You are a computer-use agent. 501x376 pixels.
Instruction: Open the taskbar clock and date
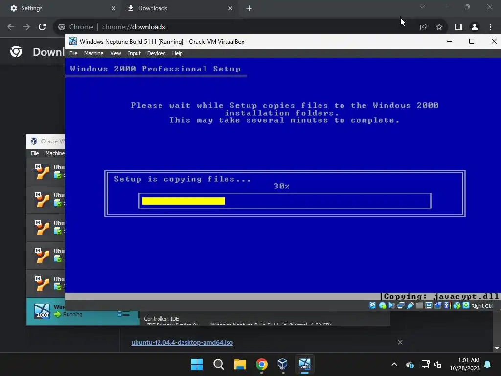tap(465, 364)
